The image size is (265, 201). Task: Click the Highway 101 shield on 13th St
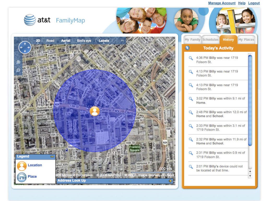tap(57, 105)
